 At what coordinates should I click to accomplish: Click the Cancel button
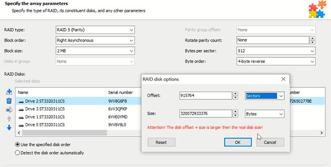point(270,142)
